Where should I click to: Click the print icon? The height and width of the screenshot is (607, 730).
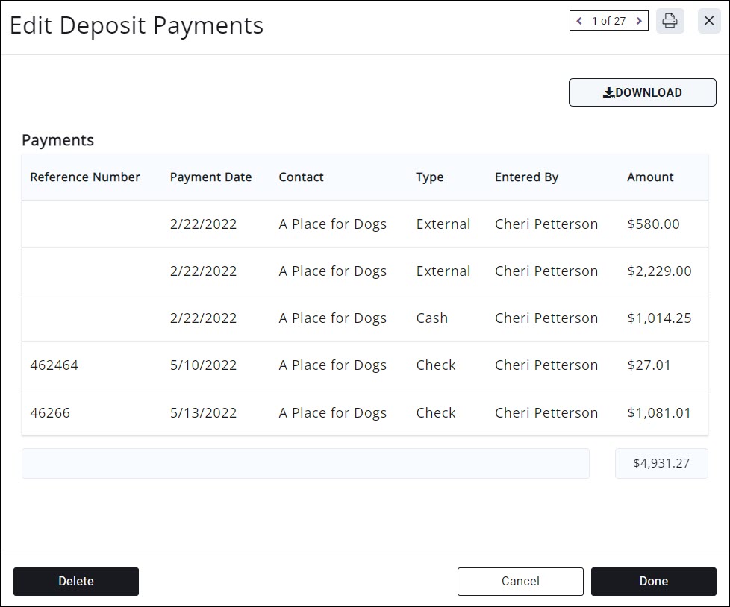670,21
